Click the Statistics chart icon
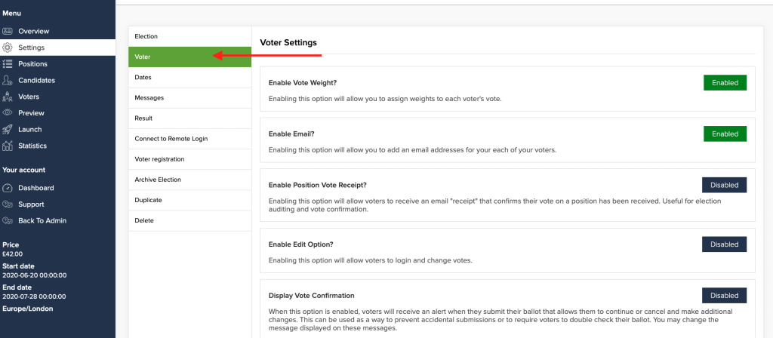This screenshot has width=773, height=338. 8,146
